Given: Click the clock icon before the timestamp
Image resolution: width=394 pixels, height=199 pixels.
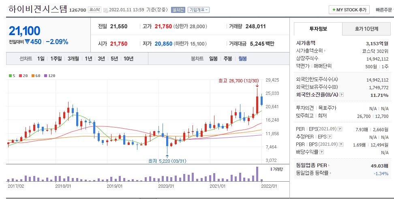Looking at the screenshot, I should click(106, 10).
